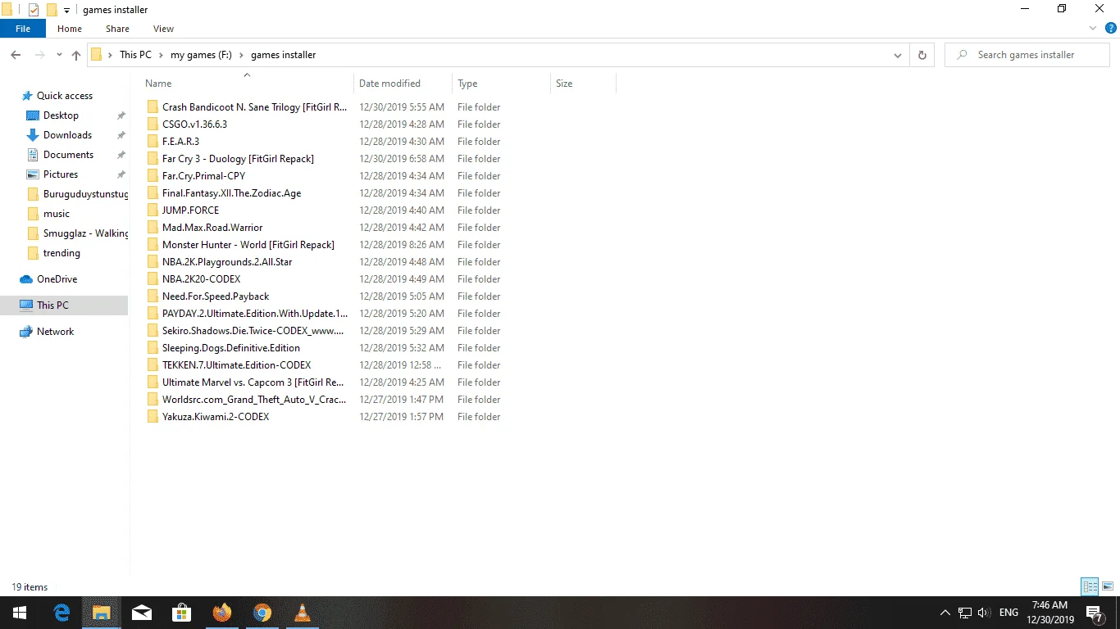
Task: Switch to the Home ribbon tab
Action: [x=70, y=29]
